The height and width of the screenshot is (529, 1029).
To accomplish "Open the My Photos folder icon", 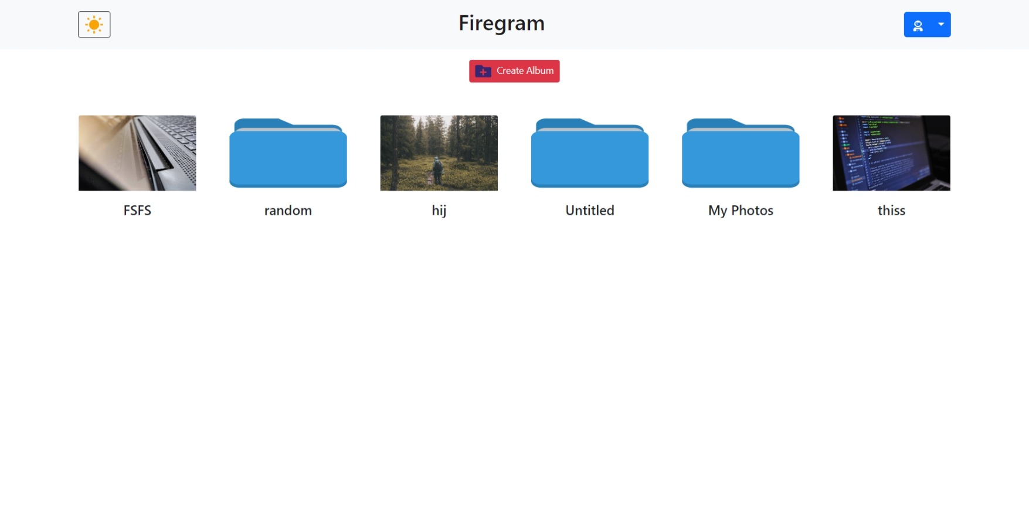I will click(x=741, y=153).
